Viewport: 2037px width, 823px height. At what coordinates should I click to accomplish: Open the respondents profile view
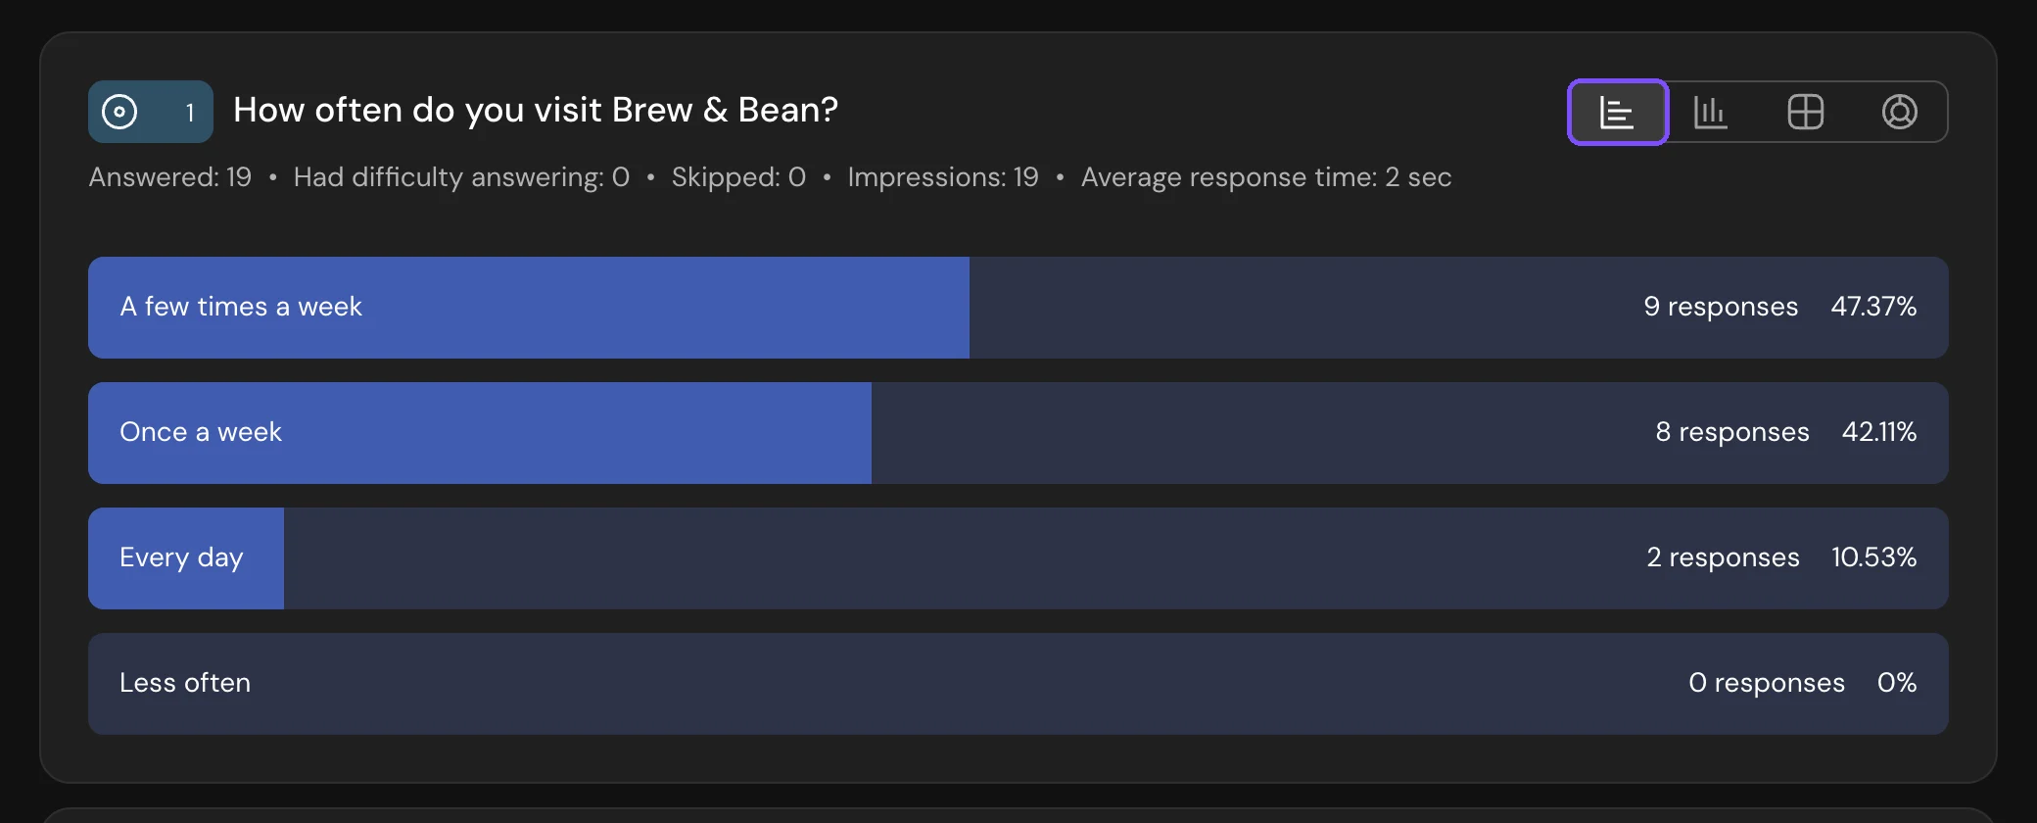point(1899,112)
